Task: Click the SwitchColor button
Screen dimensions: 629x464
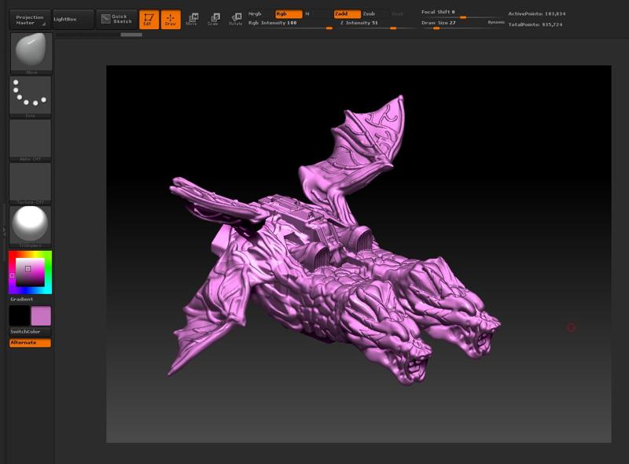Action: [x=30, y=332]
